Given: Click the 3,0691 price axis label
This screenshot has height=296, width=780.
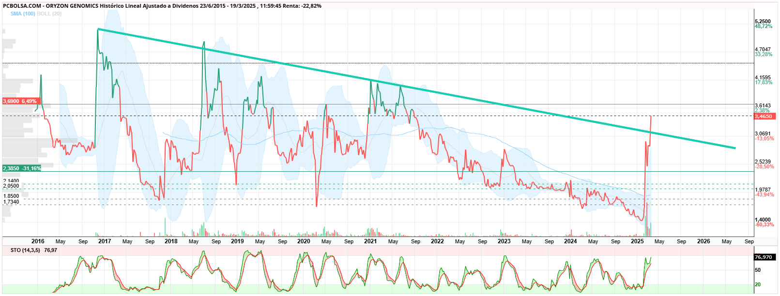Looking at the screenshot, I should click(x=763, y=133).
